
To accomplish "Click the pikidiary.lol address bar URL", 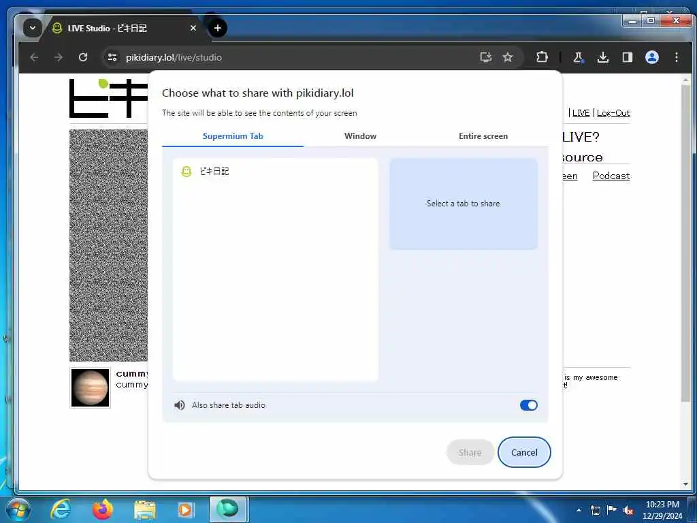I will [174, 57].
